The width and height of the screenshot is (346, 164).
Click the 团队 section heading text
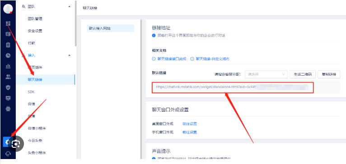click(x=31, y=7)
